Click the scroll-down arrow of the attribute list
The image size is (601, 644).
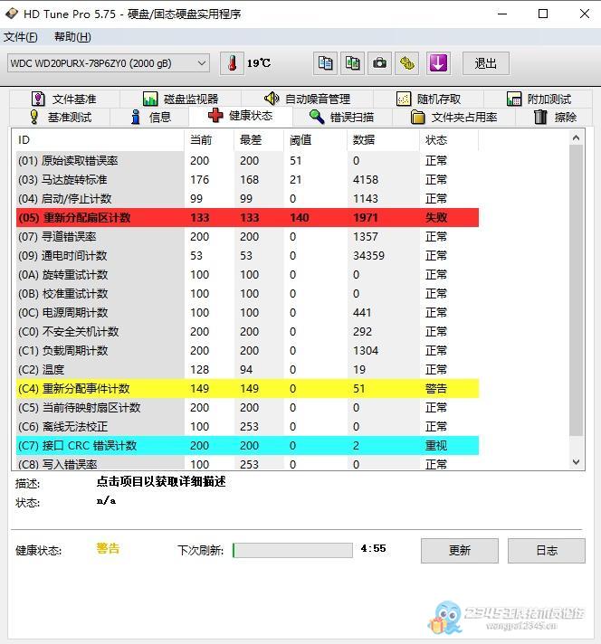pos(577,461)
